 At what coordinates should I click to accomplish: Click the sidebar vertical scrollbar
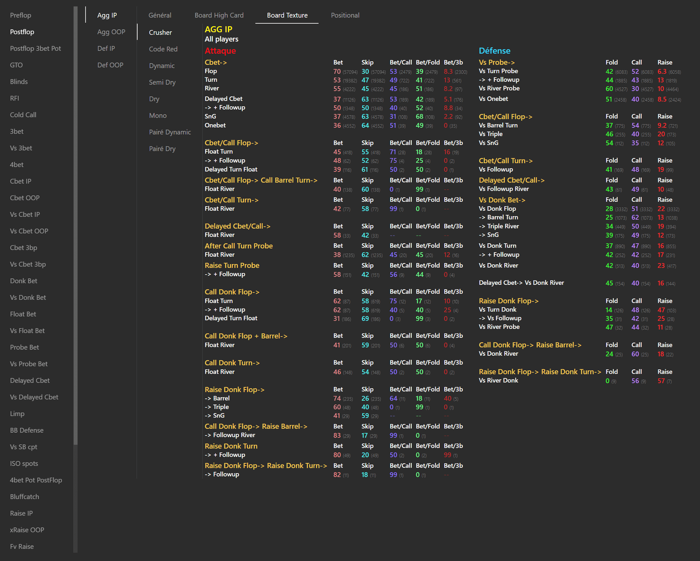76,225
